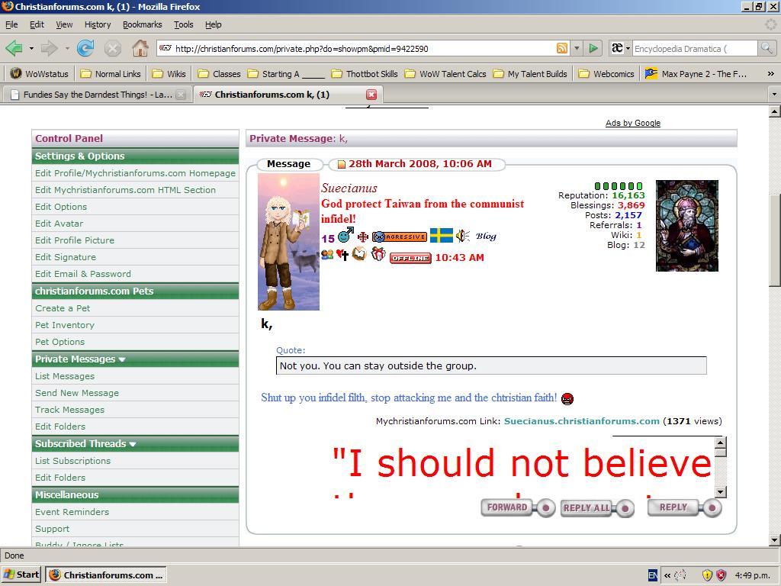Collapse the Private Messages section
This screenshot has height=586, width=781.
pos(122,359)
